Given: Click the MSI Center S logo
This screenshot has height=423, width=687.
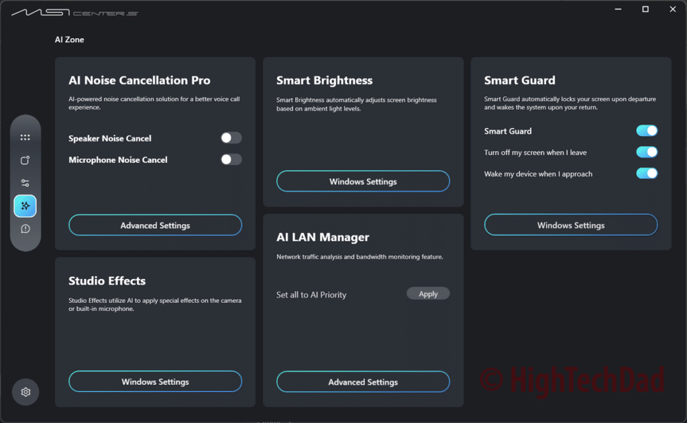Looking at the screenshot, I should 74,12.
